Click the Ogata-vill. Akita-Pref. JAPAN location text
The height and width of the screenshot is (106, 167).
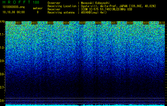[118, 6]
